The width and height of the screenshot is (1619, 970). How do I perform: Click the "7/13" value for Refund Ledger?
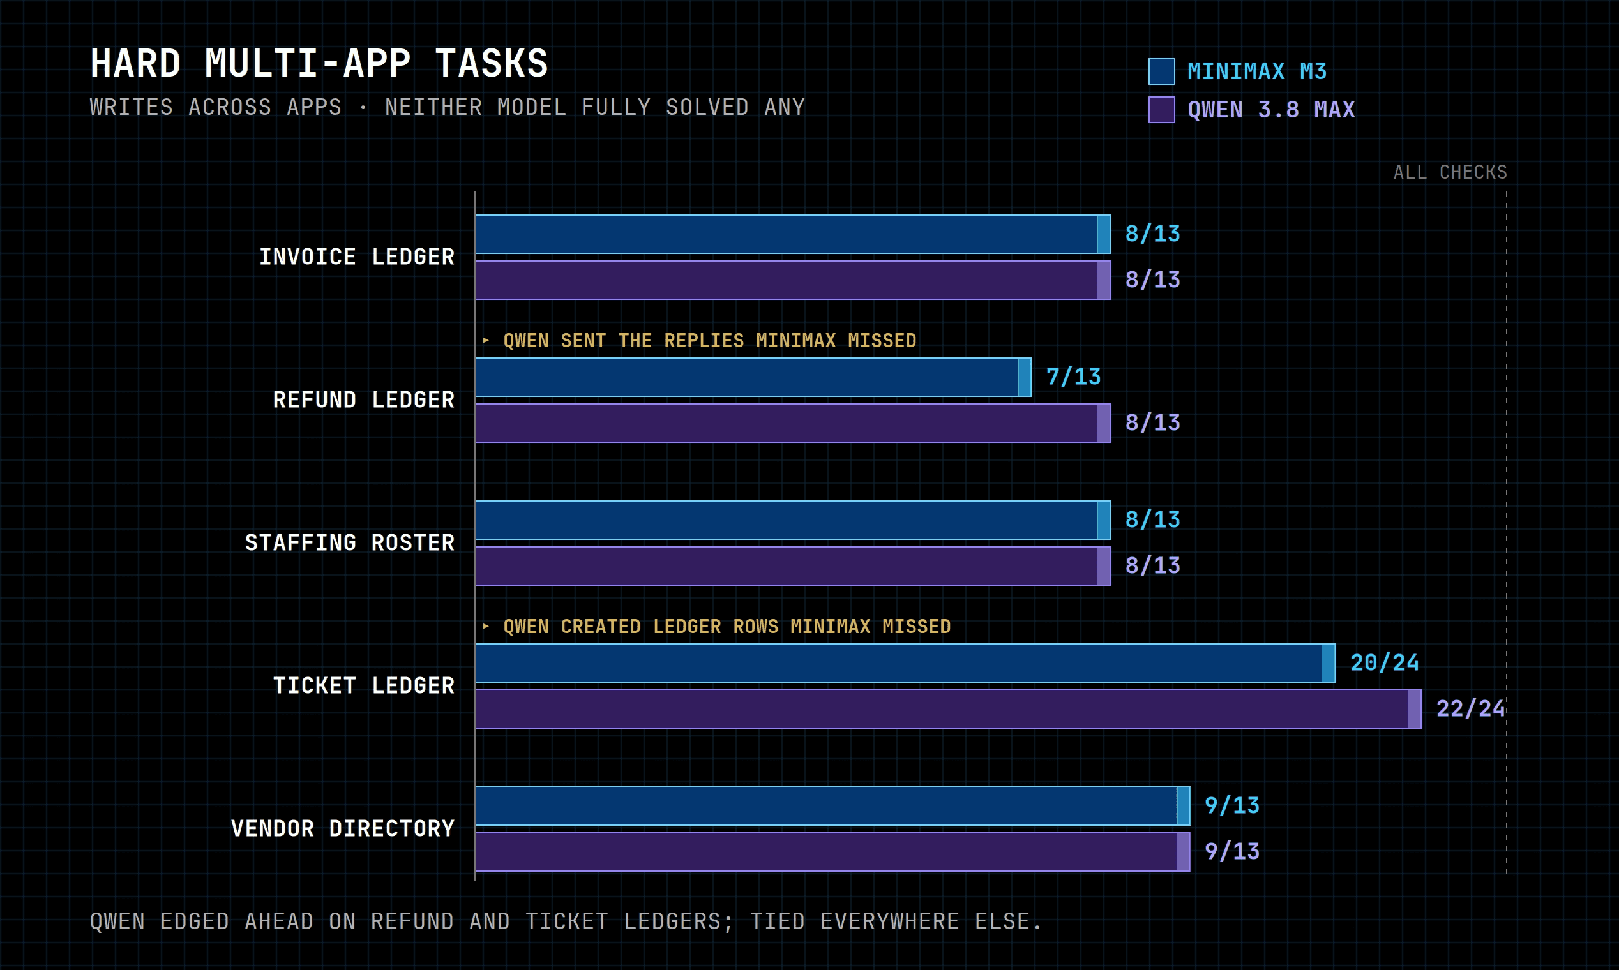pos(1074,377)
